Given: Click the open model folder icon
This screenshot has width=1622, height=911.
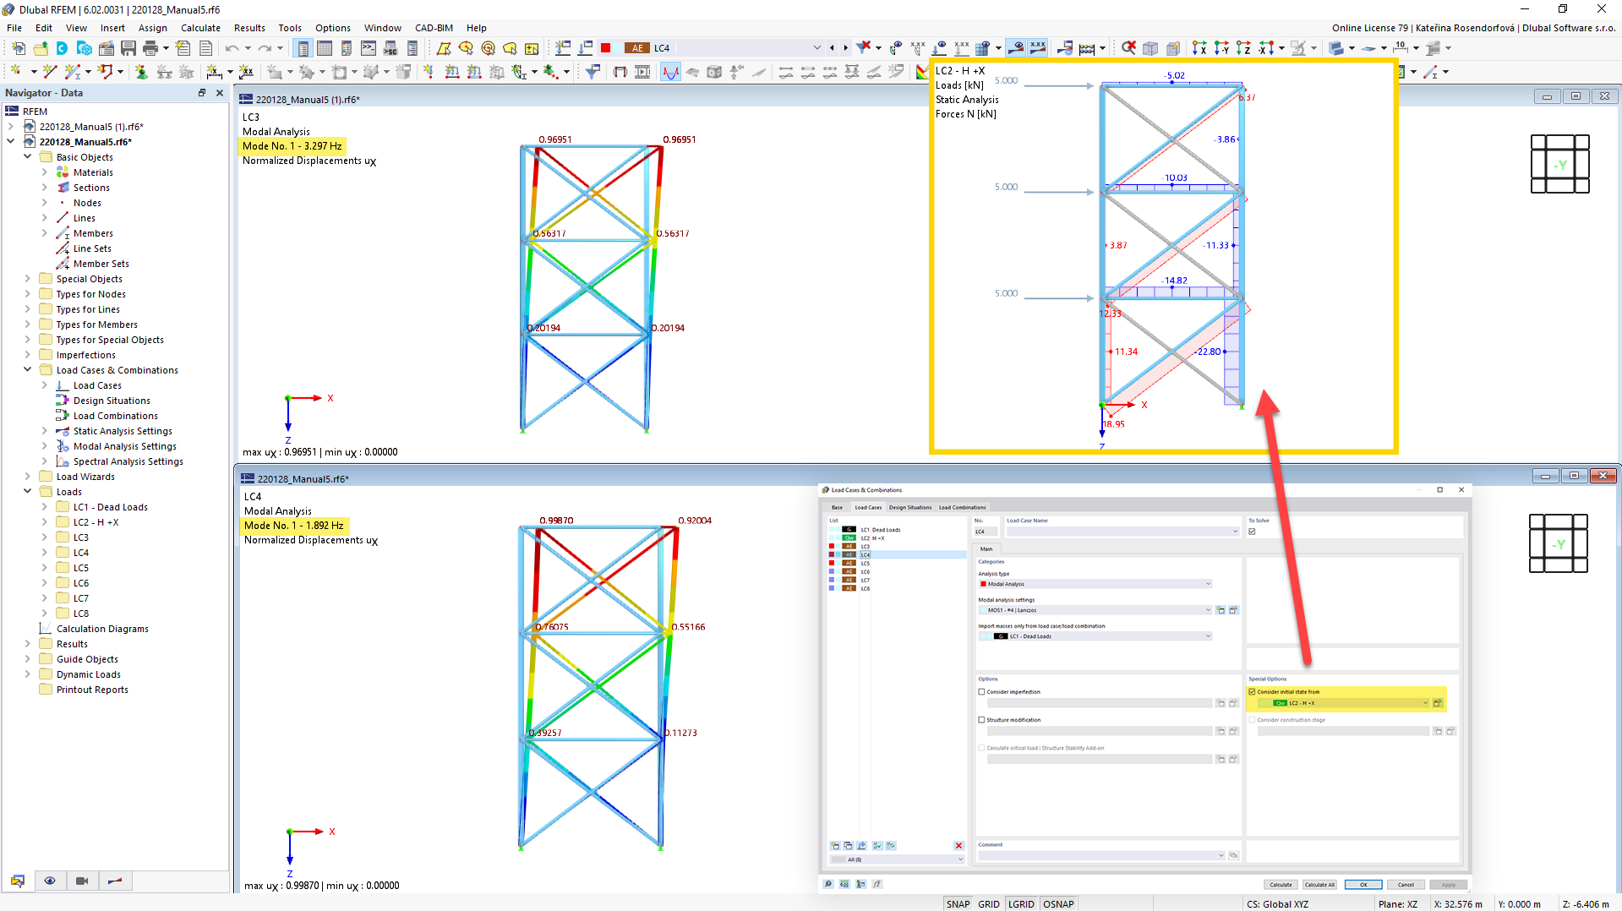Looking at the screenshot, I should point(40,48).
